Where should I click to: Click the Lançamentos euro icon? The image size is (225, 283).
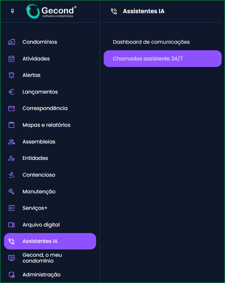coord(11,92)
